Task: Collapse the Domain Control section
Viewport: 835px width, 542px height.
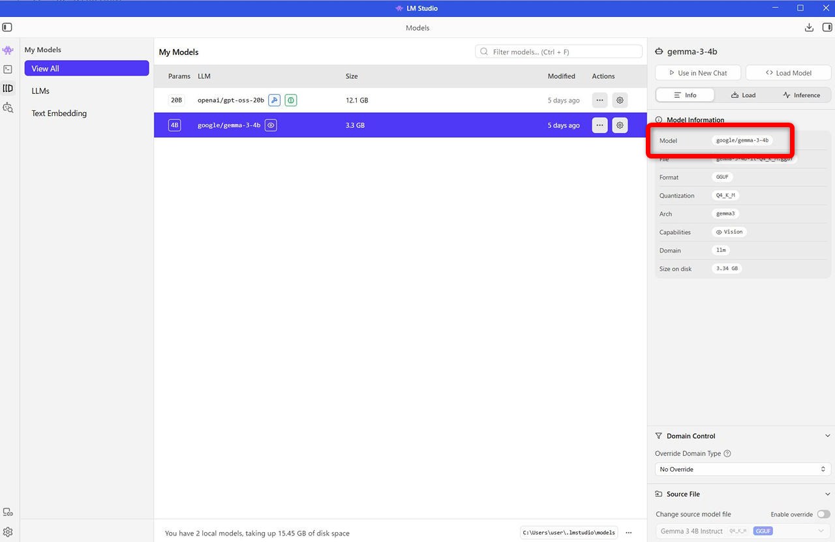Action: pyautogui.click(x=827, y=436)
